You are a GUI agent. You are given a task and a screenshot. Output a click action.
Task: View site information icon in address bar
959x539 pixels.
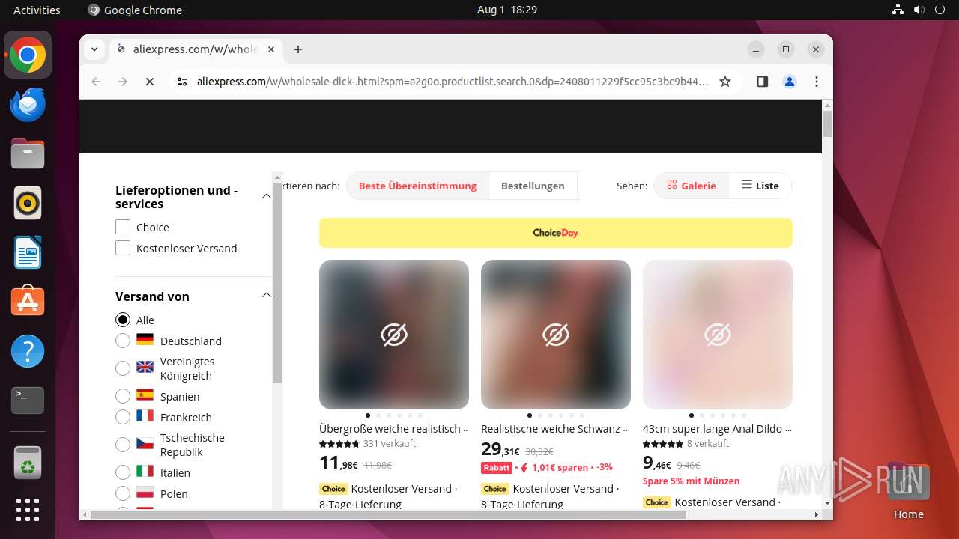point(181,82)
